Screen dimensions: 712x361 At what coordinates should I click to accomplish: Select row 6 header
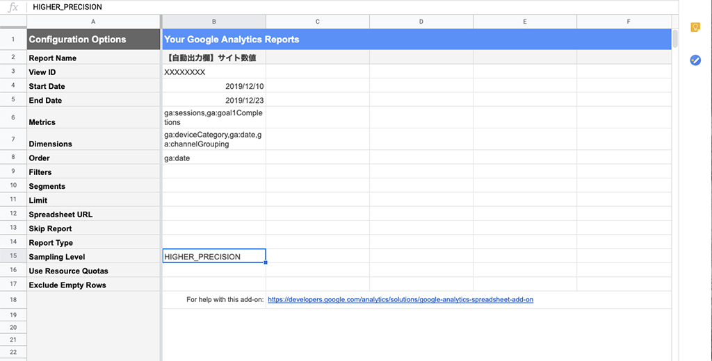13,117
